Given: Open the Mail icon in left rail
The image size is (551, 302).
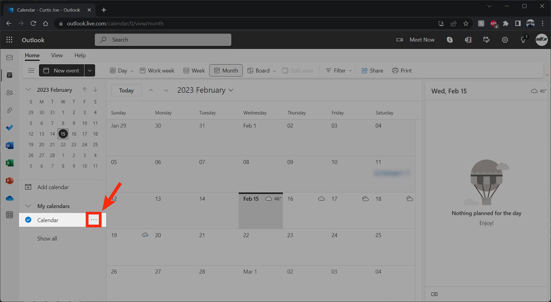Looking at the screenshot, I should pyautogui.click(x=9, y=58).
